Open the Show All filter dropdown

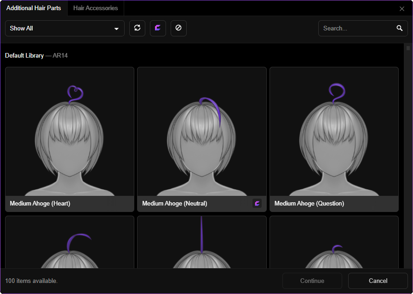(x=65, y=28)
